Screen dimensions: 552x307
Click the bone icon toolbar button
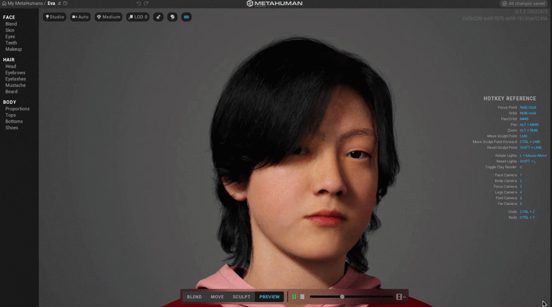159,17
